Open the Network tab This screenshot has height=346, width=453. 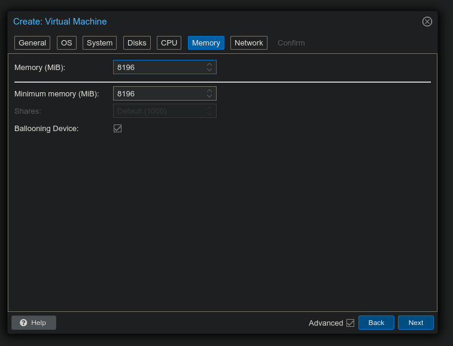point(248,43)
